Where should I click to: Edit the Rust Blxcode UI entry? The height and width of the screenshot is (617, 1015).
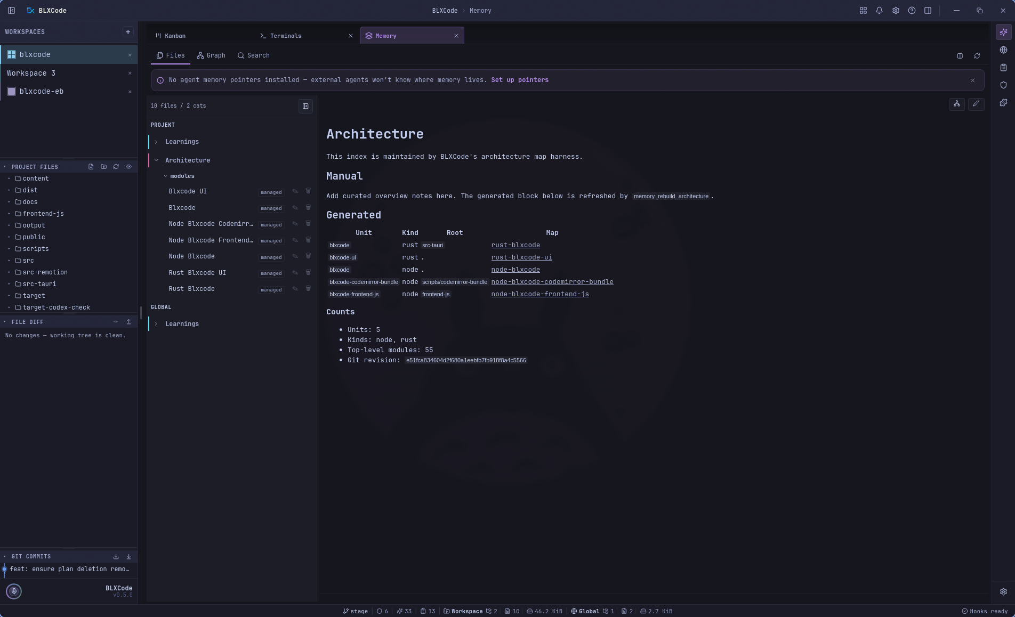click(x=295, y=273)
